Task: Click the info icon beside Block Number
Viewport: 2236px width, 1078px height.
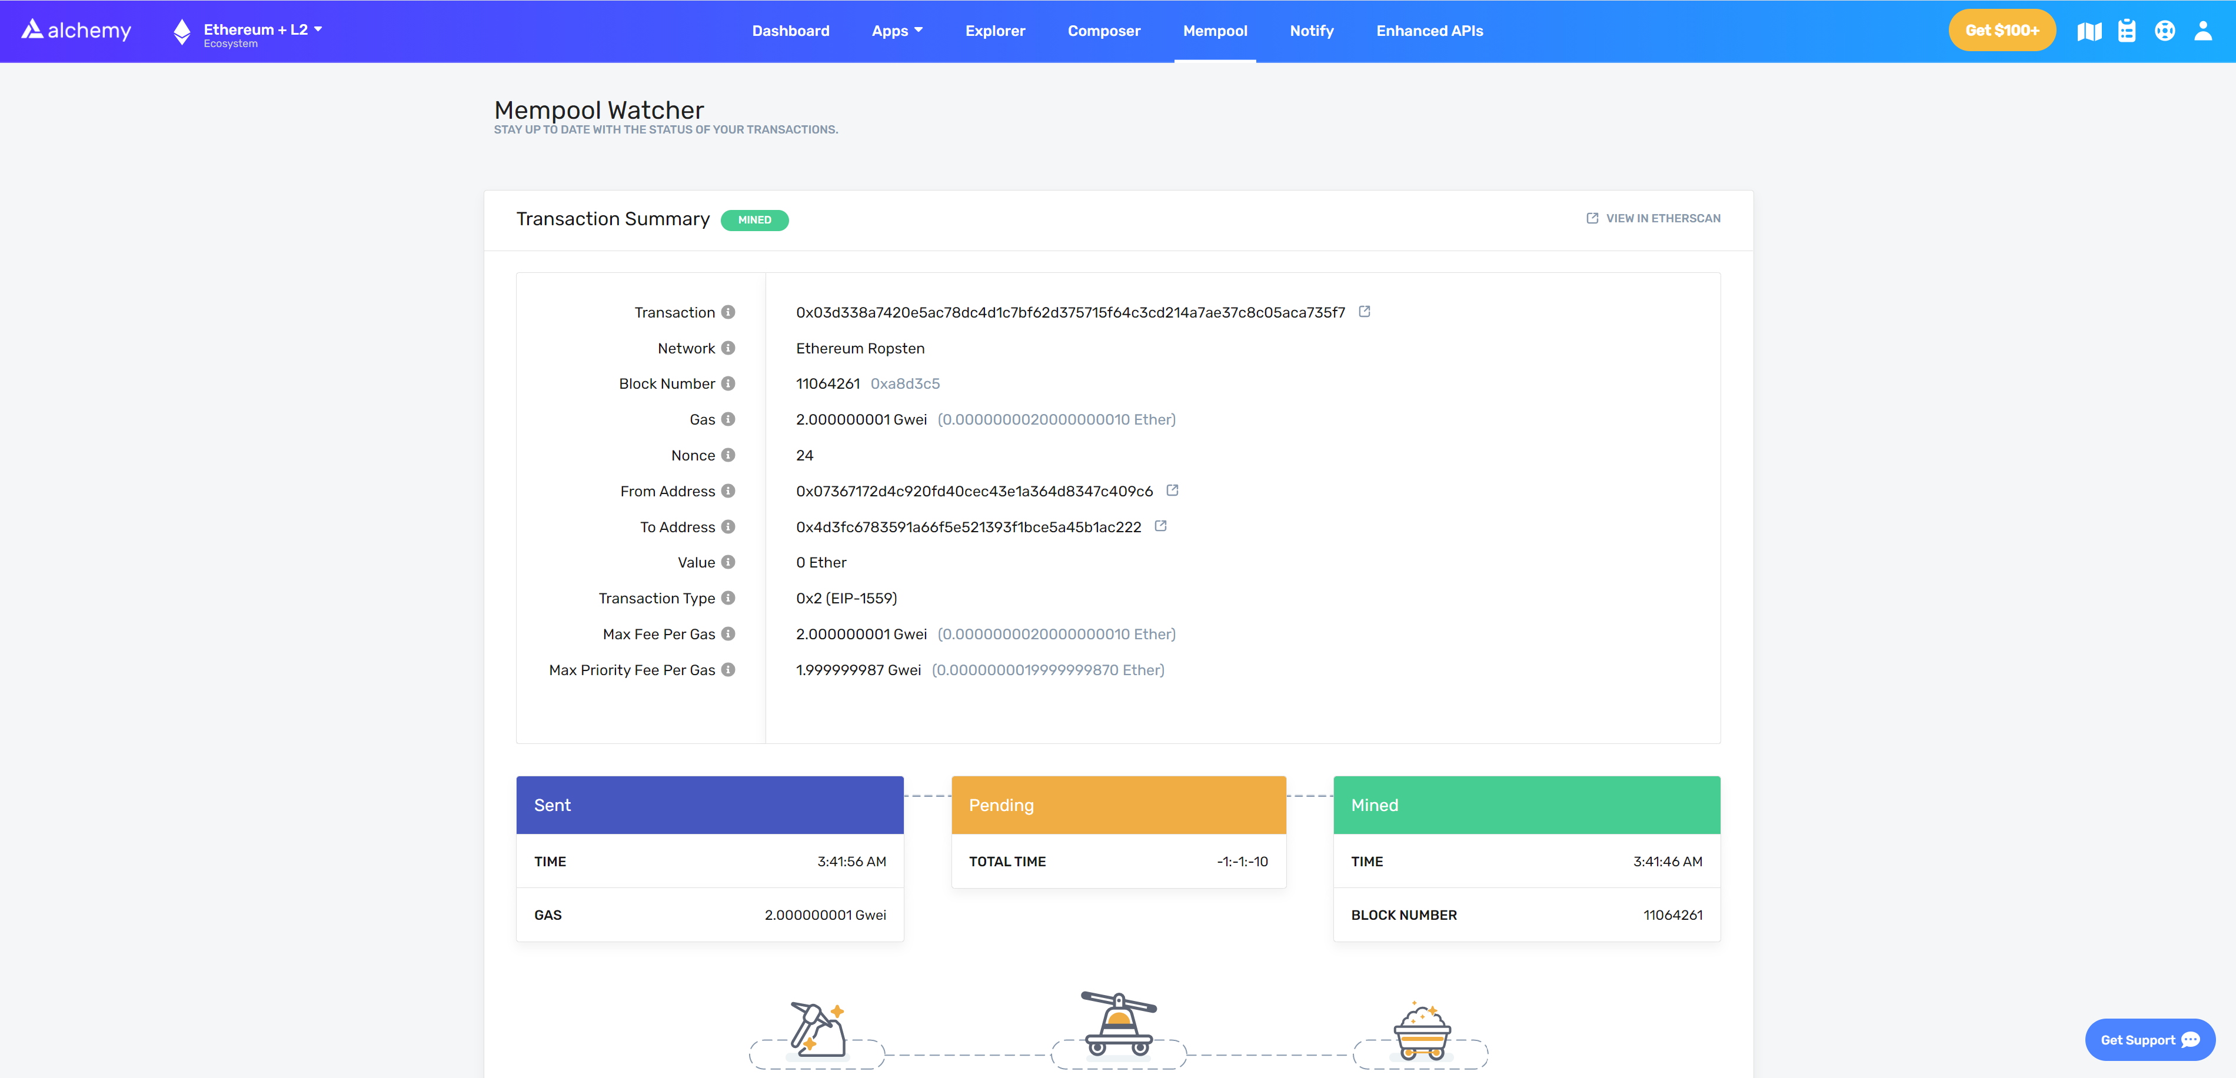Action: [728, 383]
